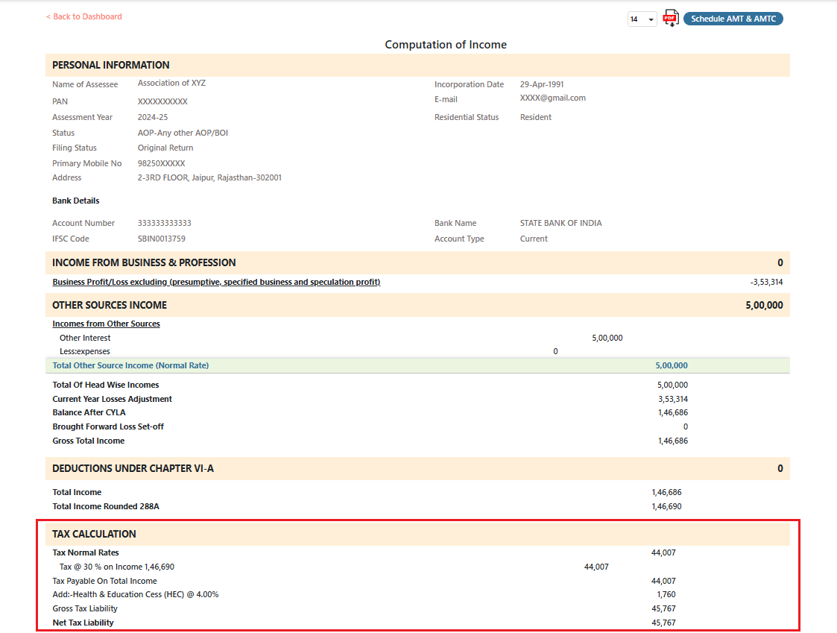
Task: Click the business loss value -3,53,314
Action: 766,282
